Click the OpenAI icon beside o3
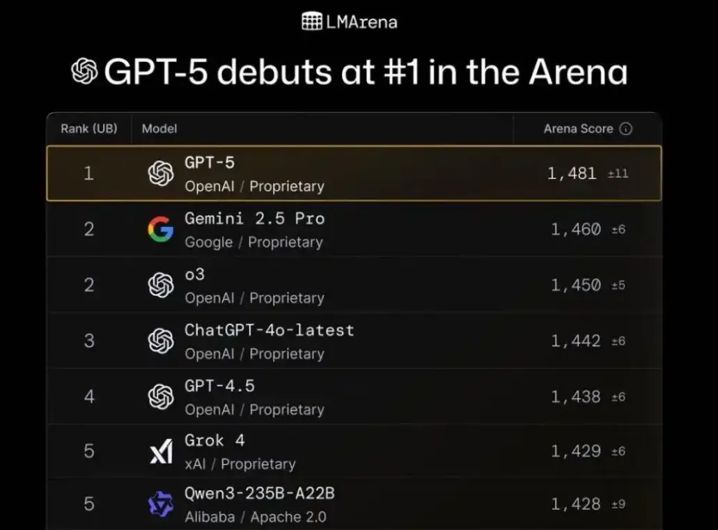 [x=161, y=285]
